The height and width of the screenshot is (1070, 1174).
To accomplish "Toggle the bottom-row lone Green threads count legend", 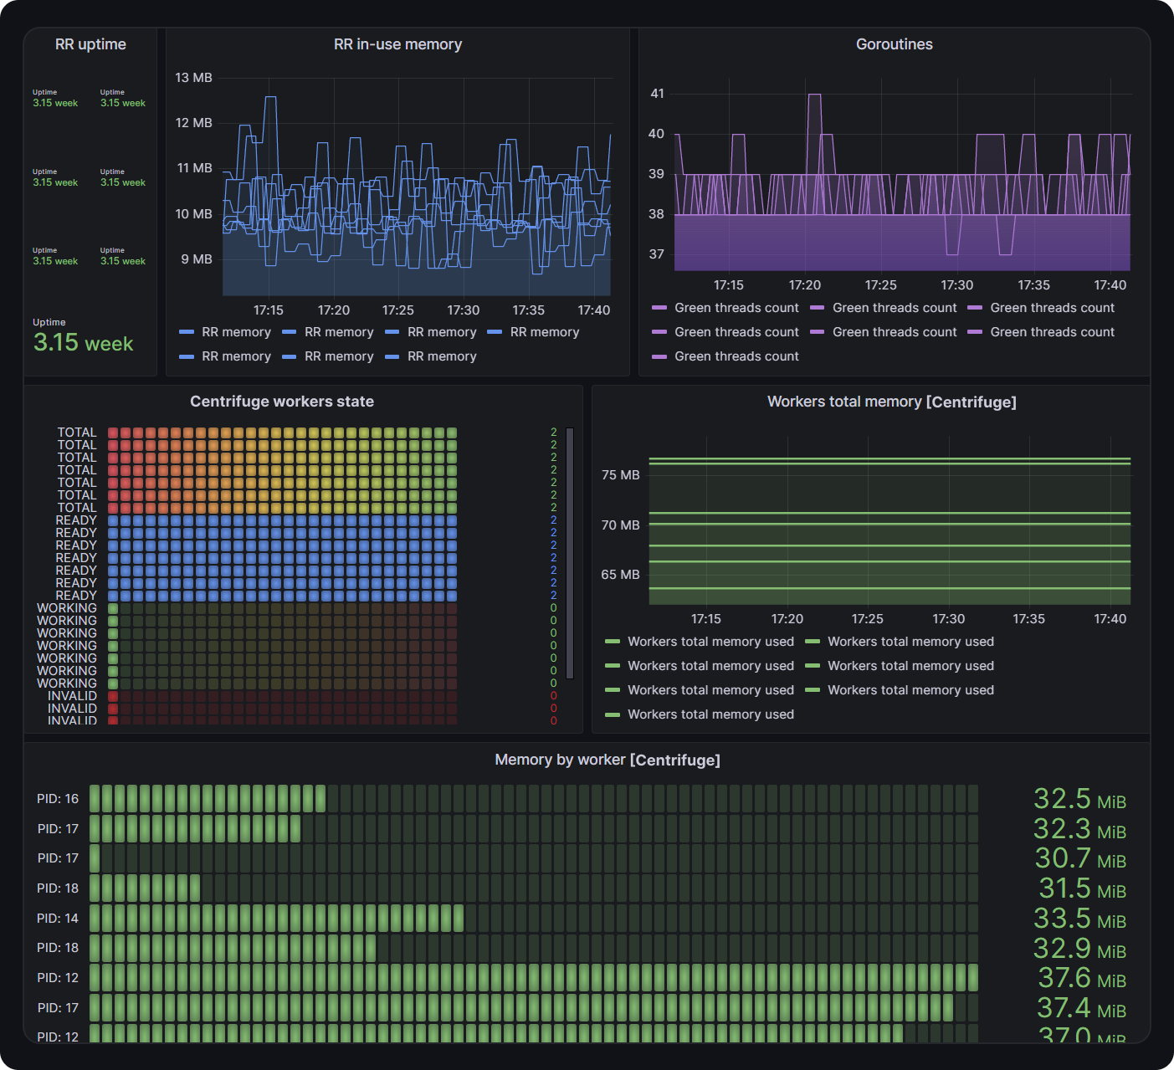I will click(736, 356).
